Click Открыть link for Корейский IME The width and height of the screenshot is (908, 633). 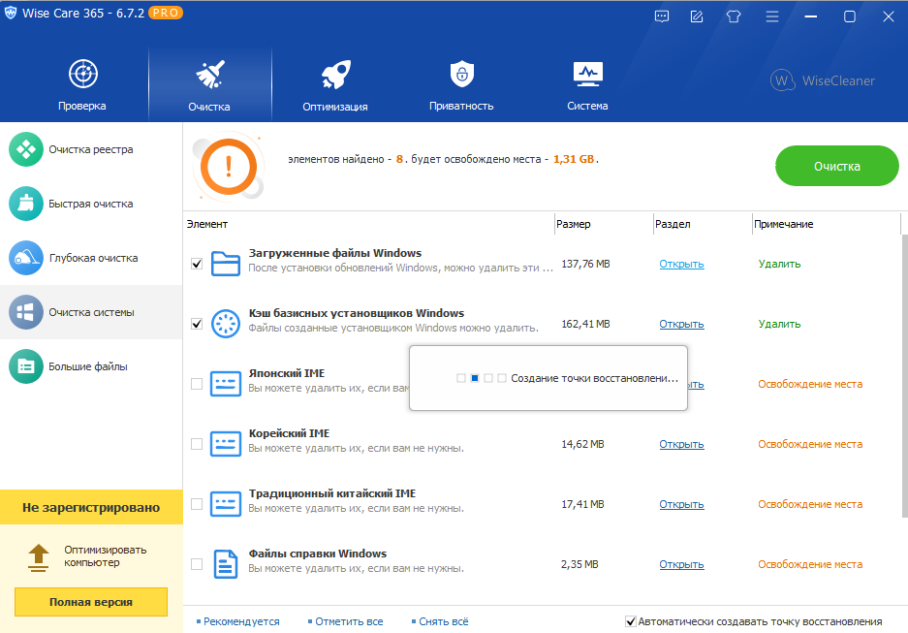click(681, 444)
